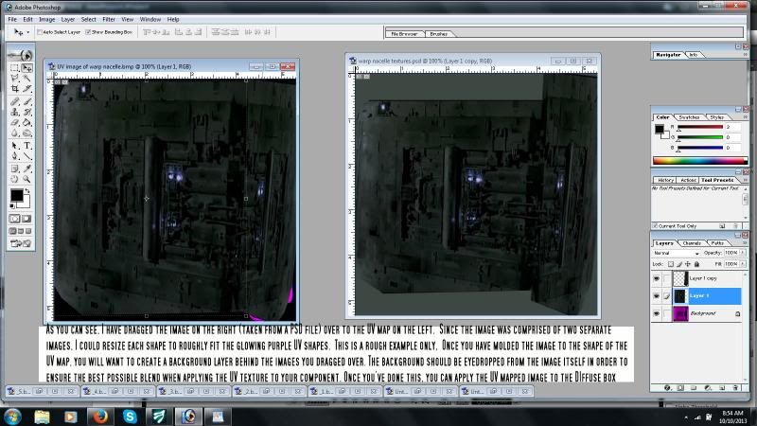Open the Move tool preset picker arrow
The width and height of the screenshot is (757, 426).
[x=28, y=31]
